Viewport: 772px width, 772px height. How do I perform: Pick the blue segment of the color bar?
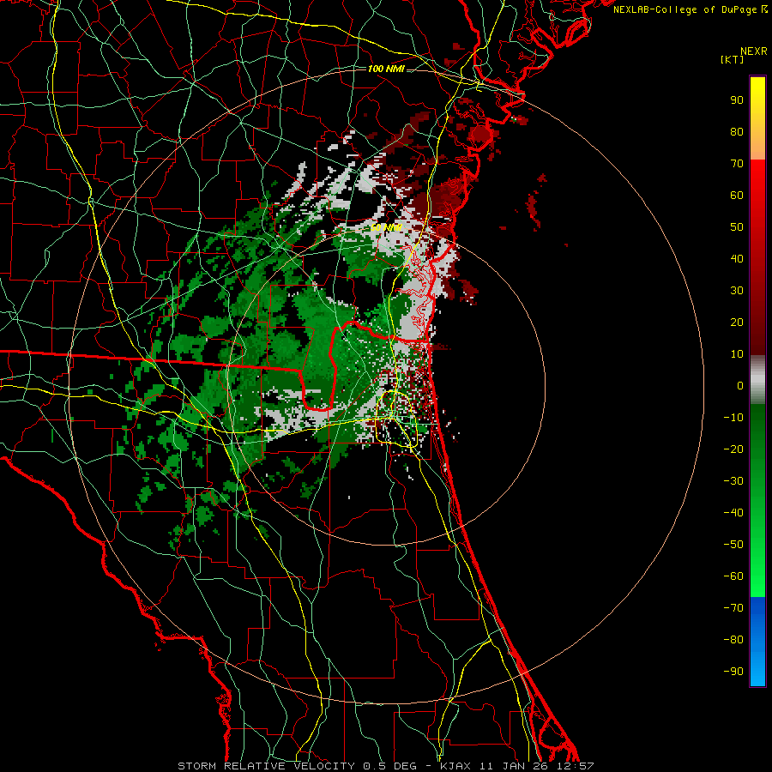click(x=757, y=641)
